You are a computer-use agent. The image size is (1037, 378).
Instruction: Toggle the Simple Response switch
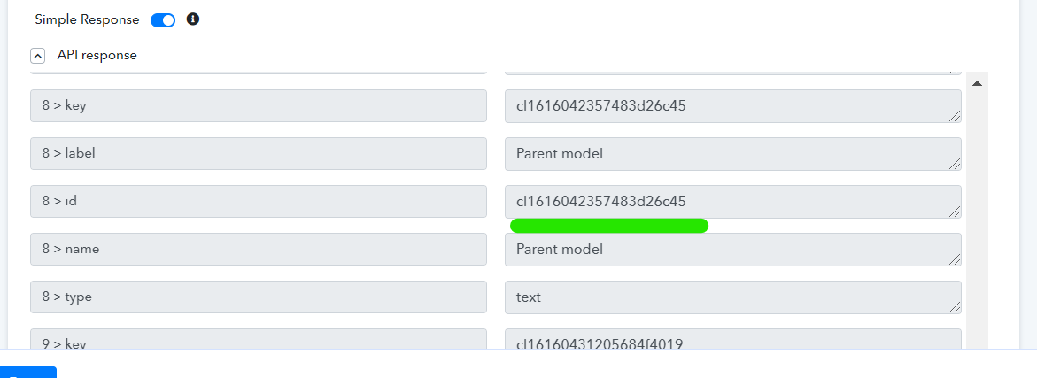163,19
